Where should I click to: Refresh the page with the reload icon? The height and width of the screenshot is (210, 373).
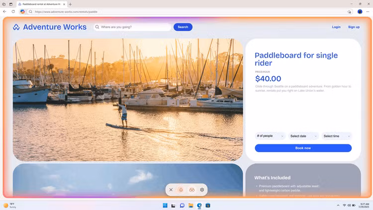click(13, 11)
